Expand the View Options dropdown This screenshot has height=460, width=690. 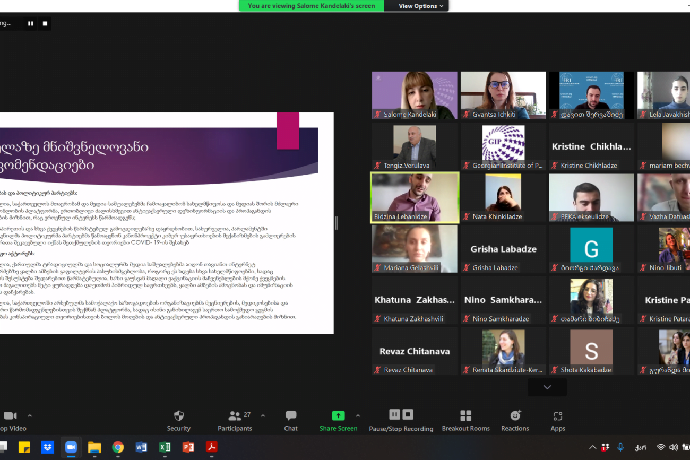click(x=421, y=6)
